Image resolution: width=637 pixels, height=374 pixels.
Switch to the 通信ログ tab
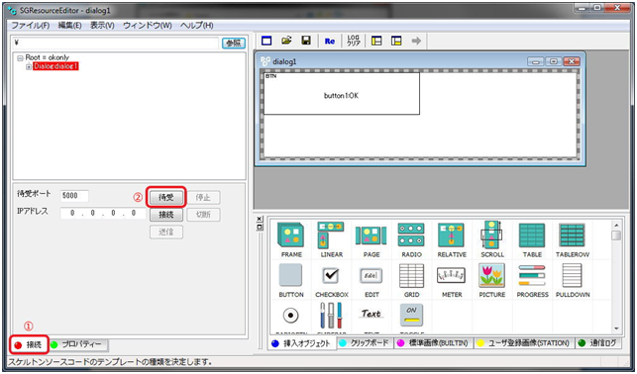[598, 343]
